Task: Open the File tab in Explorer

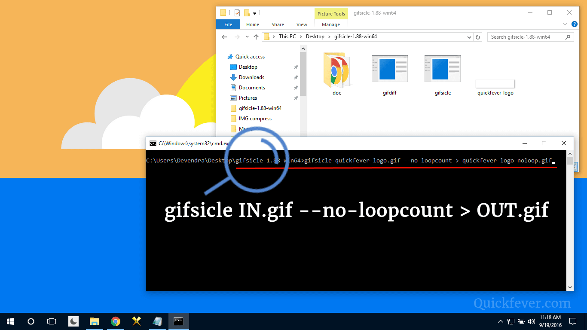Action: 228,24
